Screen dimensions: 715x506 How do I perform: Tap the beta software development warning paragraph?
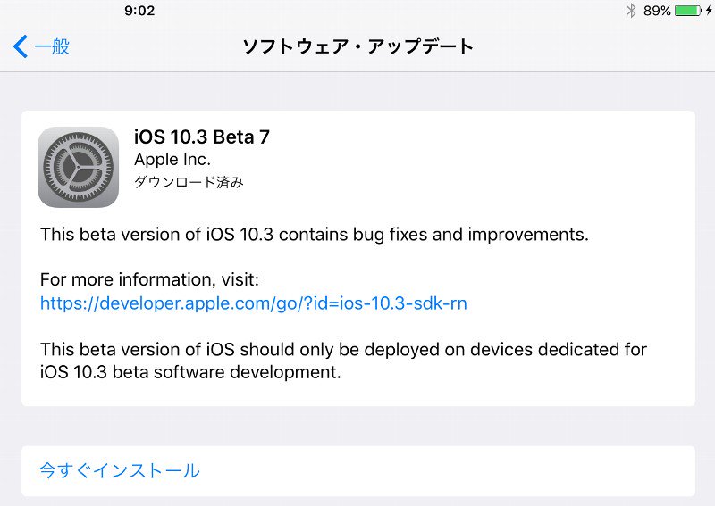coord(343,361)
